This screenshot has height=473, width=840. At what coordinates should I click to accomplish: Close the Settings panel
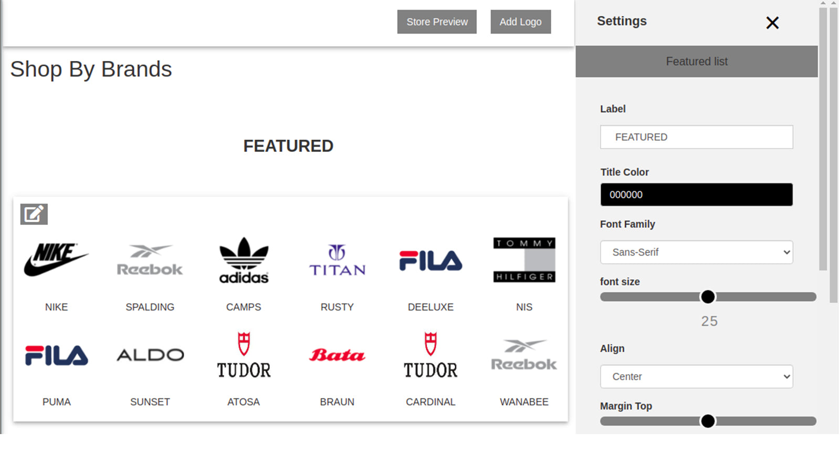772,23
